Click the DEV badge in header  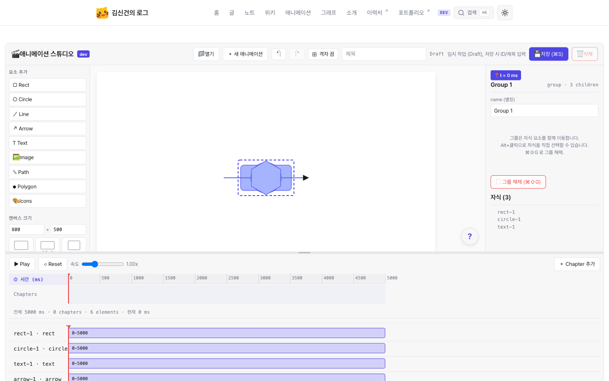[x=444, y=13]
